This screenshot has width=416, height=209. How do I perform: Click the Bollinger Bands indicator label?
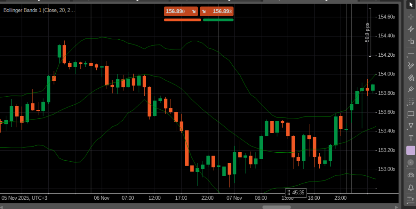click(x=39, y=11)
